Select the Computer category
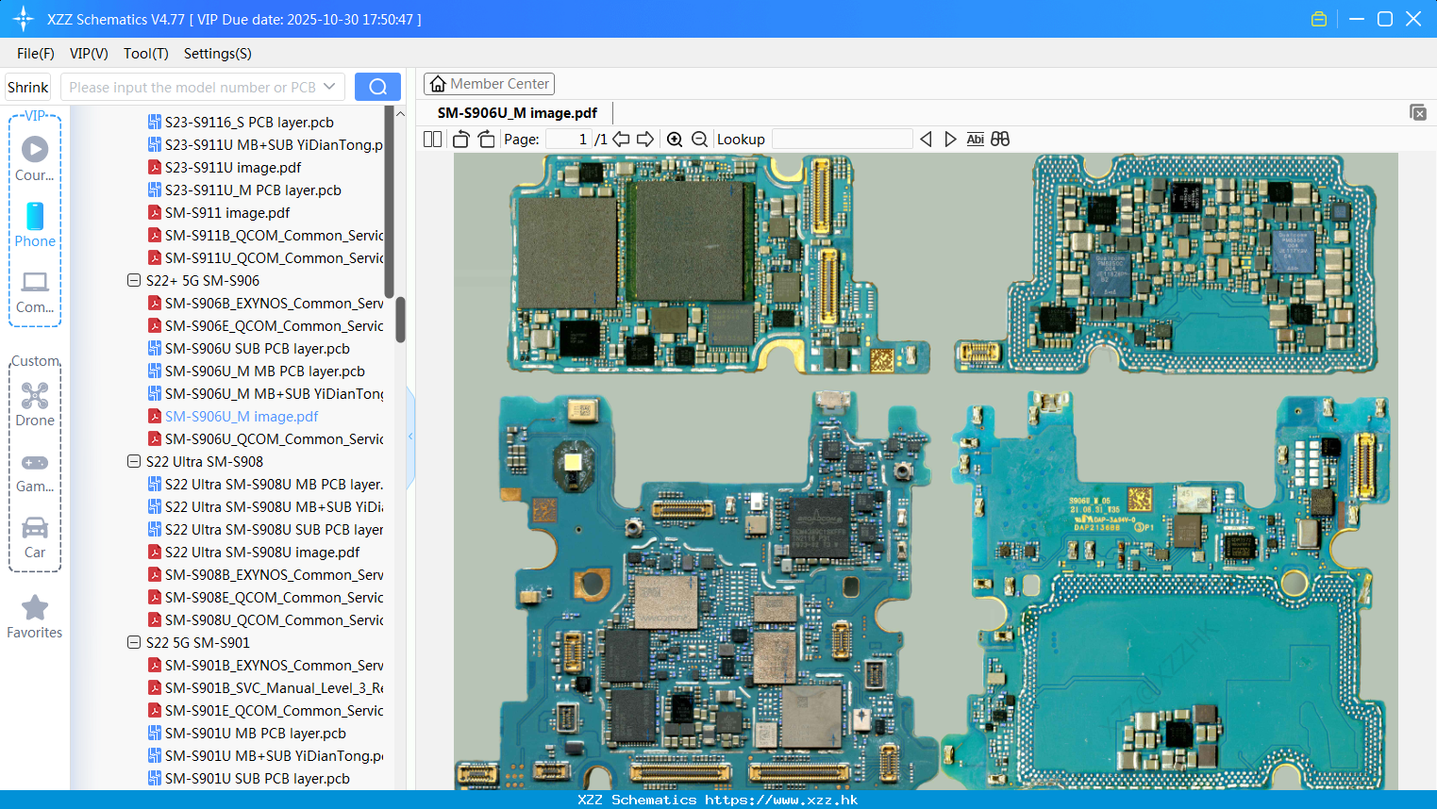 pyautogui.click(x=35, y=291)
